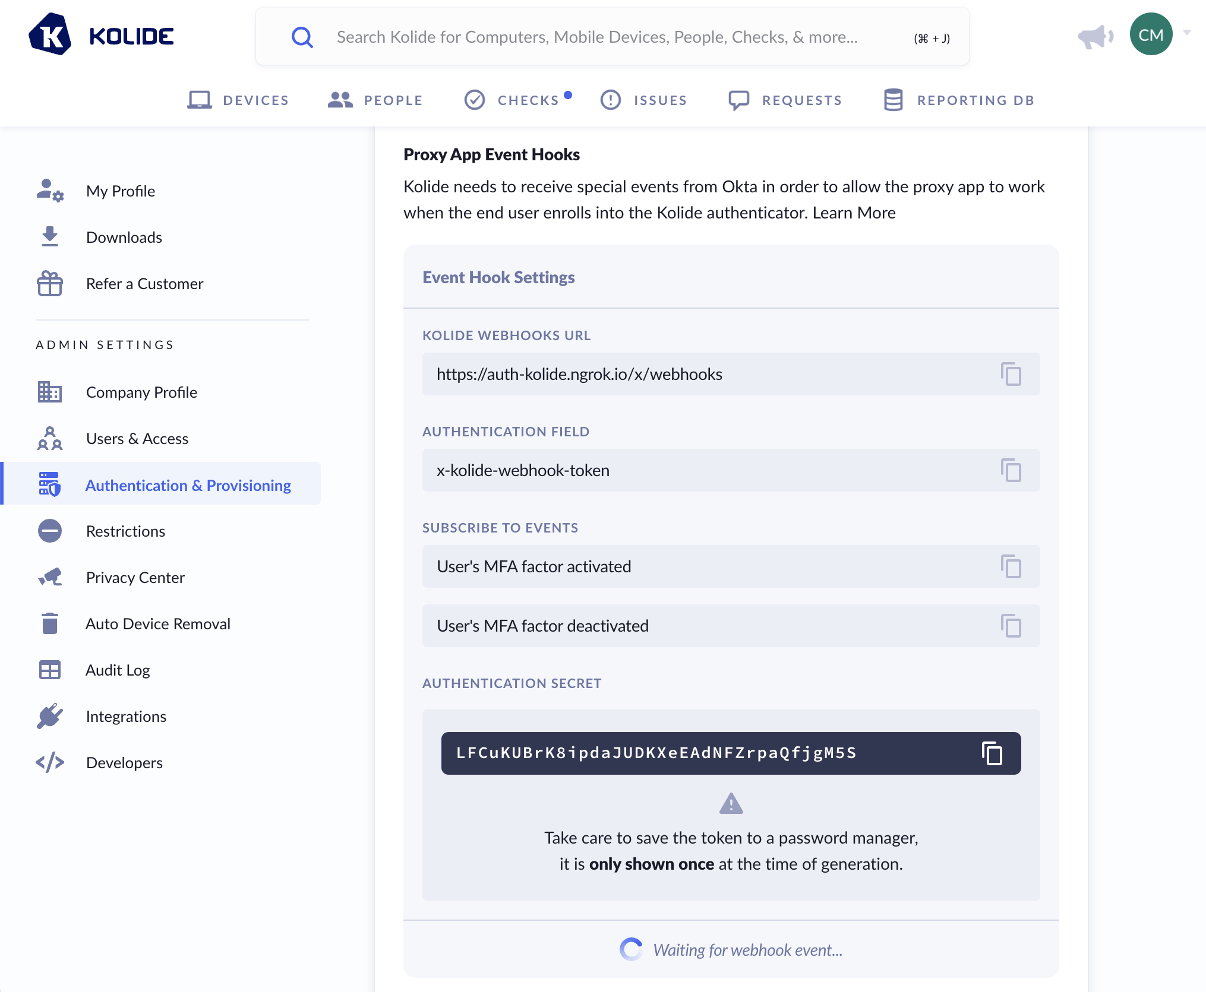Open the Issues tab
The image size is (1206, 992).
(x=643, y=100)
